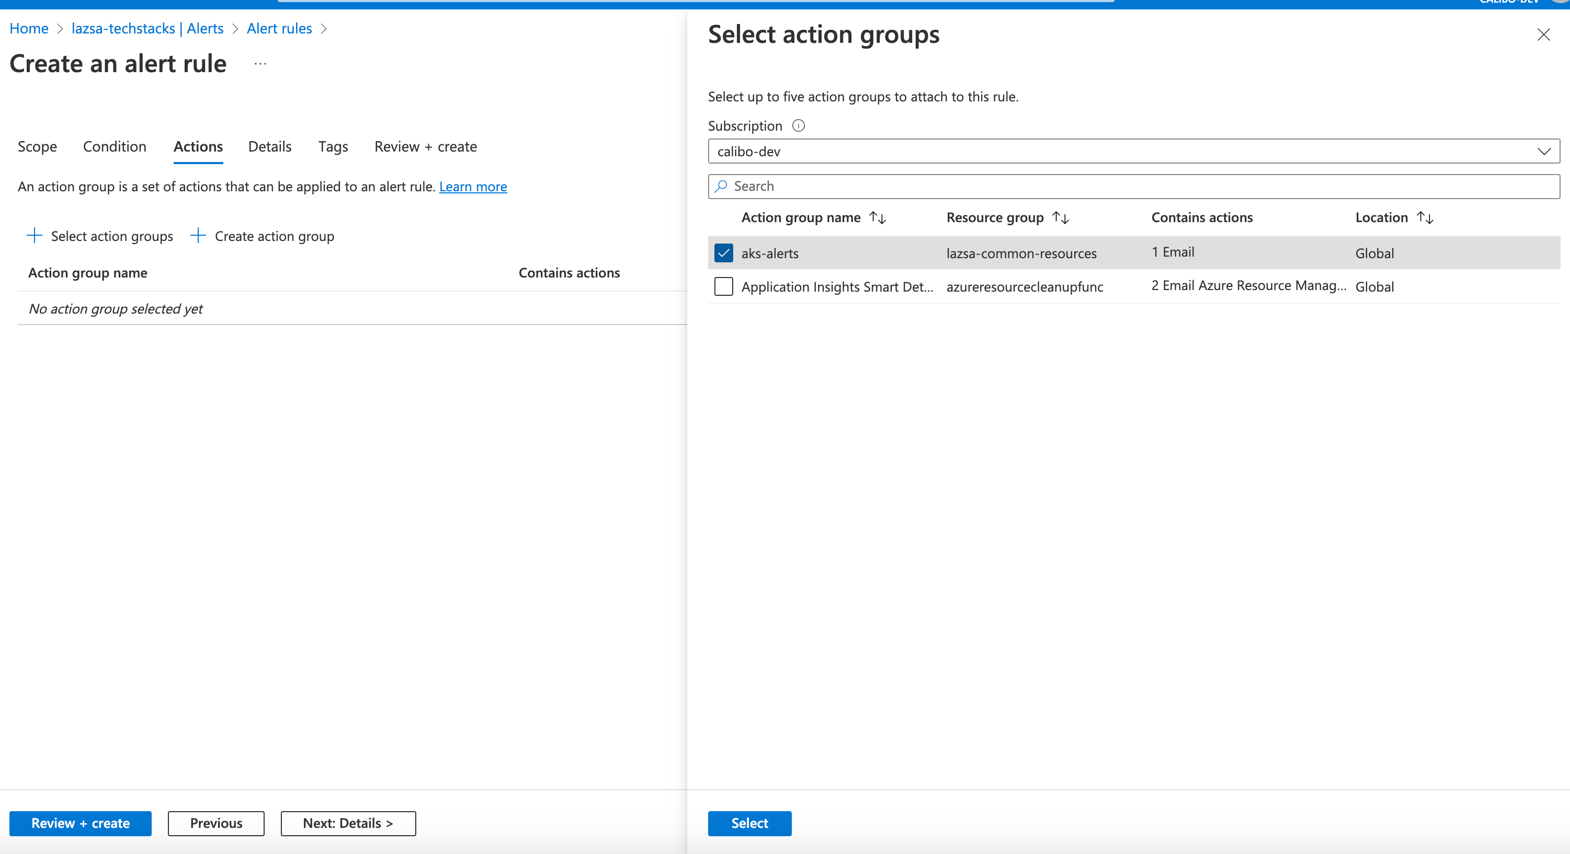Click Global location in aks-alerts row
The image size is (1570, 854).
click(x=1374, y=253)
